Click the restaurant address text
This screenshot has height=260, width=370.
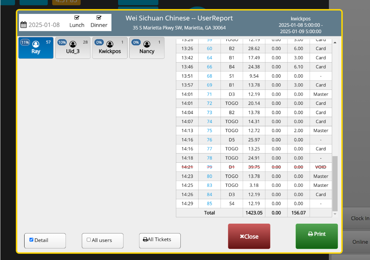(179, 28)
